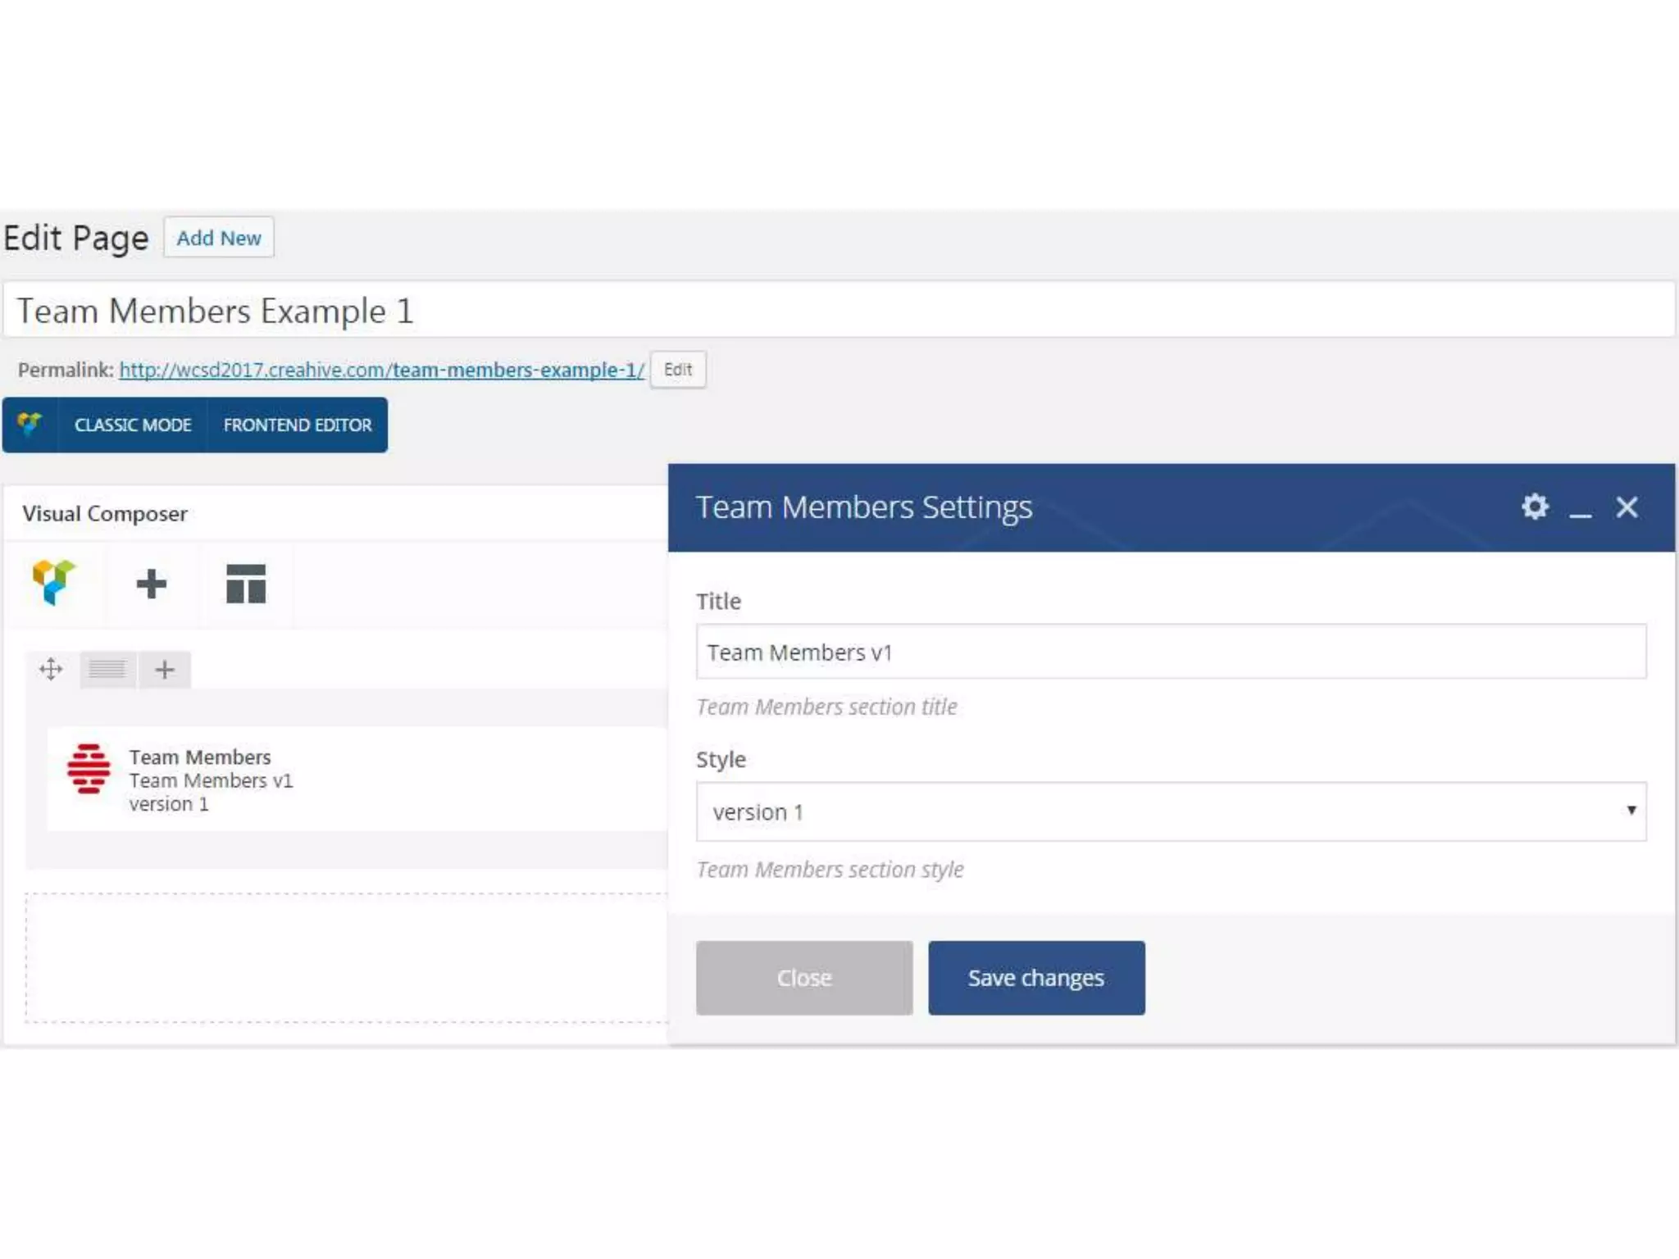Click the large Add Element plus icon
The height and width of the screenshot is (1259, 1679).
pos(152,584)
